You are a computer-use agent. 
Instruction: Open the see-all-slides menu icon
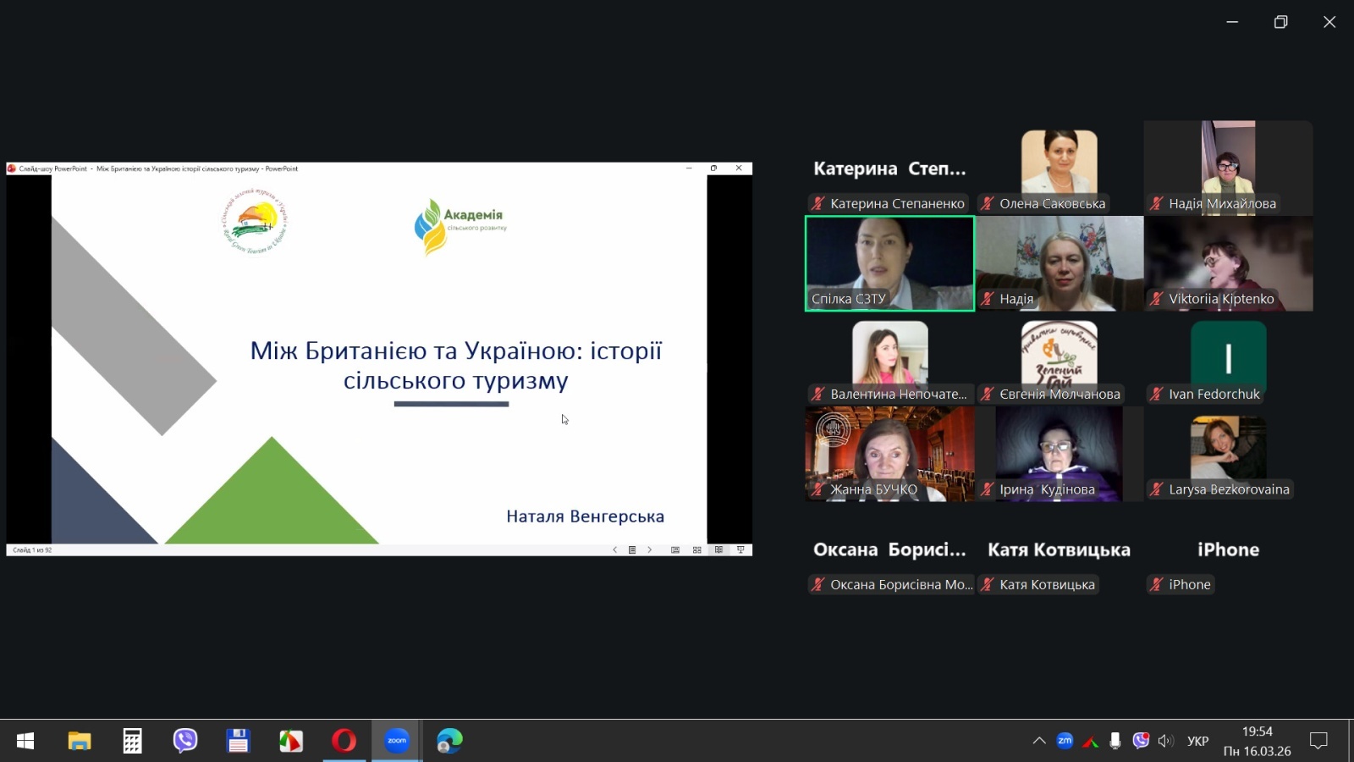[632, 549]
